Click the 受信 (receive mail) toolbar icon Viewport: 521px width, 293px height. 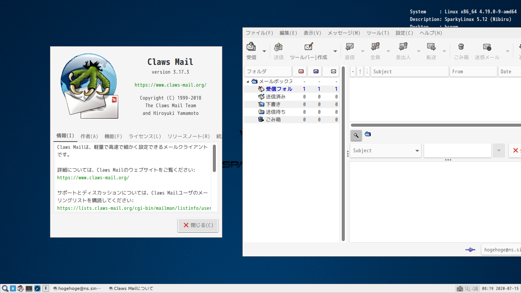coord(251,47)
